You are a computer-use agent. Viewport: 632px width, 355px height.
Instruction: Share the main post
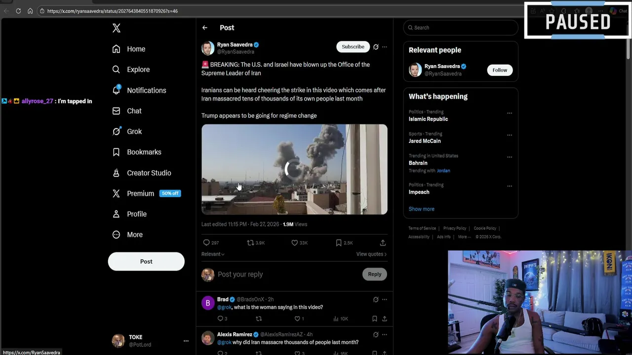pyautogui.click(x=383, y=243)
